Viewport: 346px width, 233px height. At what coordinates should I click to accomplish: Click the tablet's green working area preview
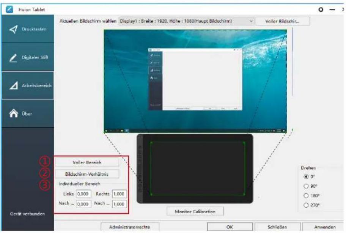(198, 169)
